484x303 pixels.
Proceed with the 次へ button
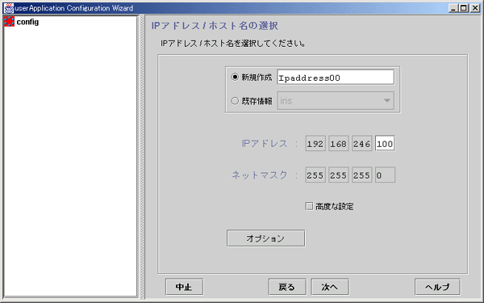pyautogui.click(x=330, y=287)
